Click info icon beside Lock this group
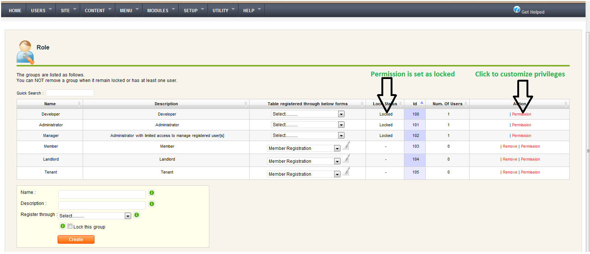Viewport: 590px width, 254px height. click(x=63, y=226)
